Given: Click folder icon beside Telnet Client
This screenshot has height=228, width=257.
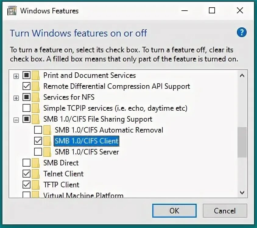Looking at the screenshot, I should pyautogui.click(x=36, y=174).
